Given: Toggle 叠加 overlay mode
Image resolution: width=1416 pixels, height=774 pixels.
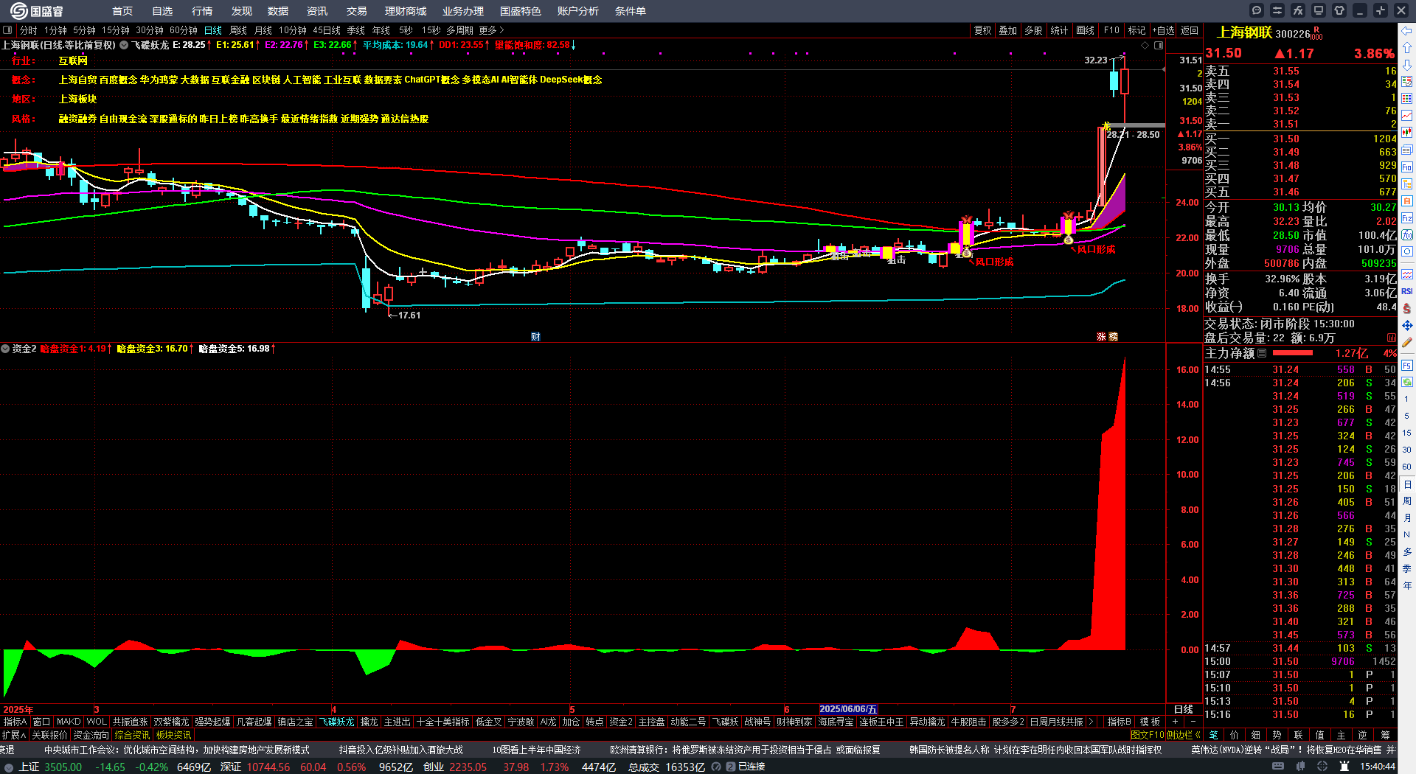Looking at the screenshot, I should tap(1008, 30).
